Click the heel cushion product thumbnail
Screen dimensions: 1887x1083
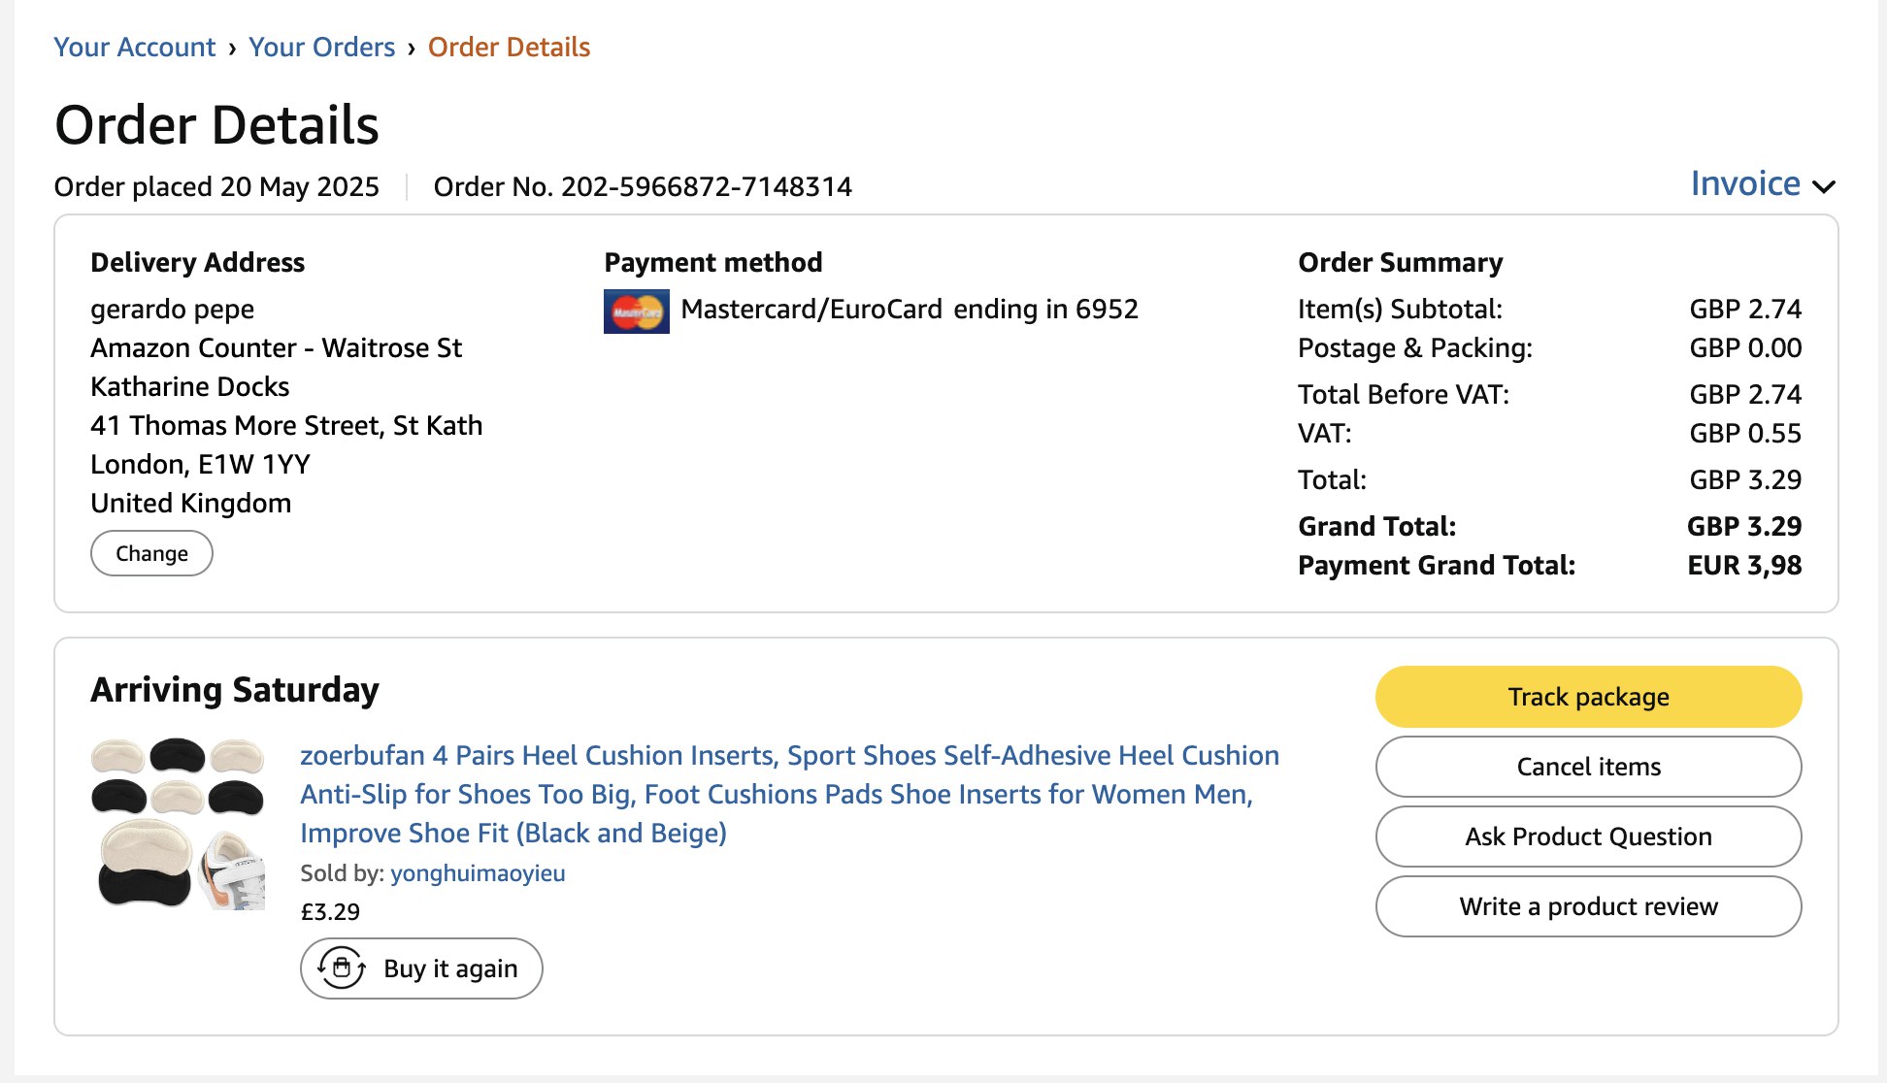178,823
